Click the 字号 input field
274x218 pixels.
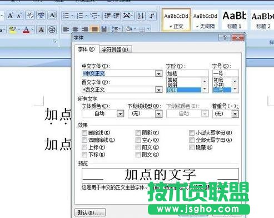point(225,73)
